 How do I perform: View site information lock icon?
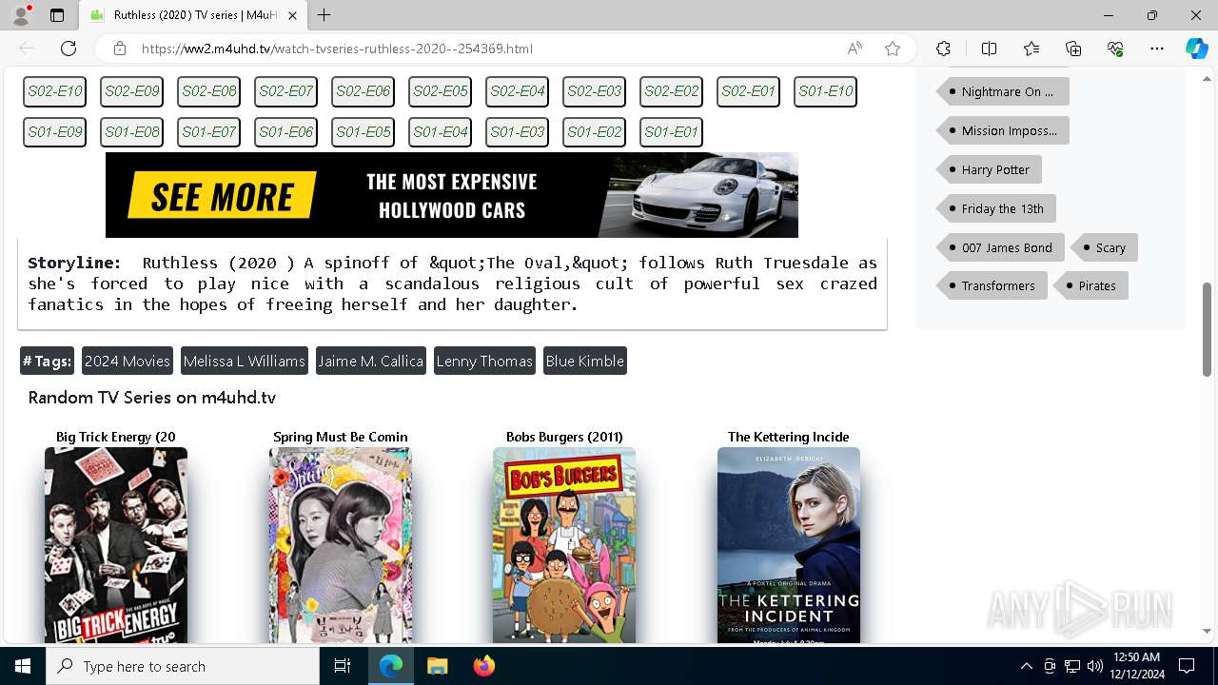coord(120,49)
